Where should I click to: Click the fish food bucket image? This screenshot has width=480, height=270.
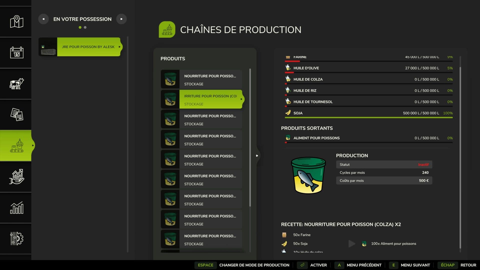click(x=308, y=175)
